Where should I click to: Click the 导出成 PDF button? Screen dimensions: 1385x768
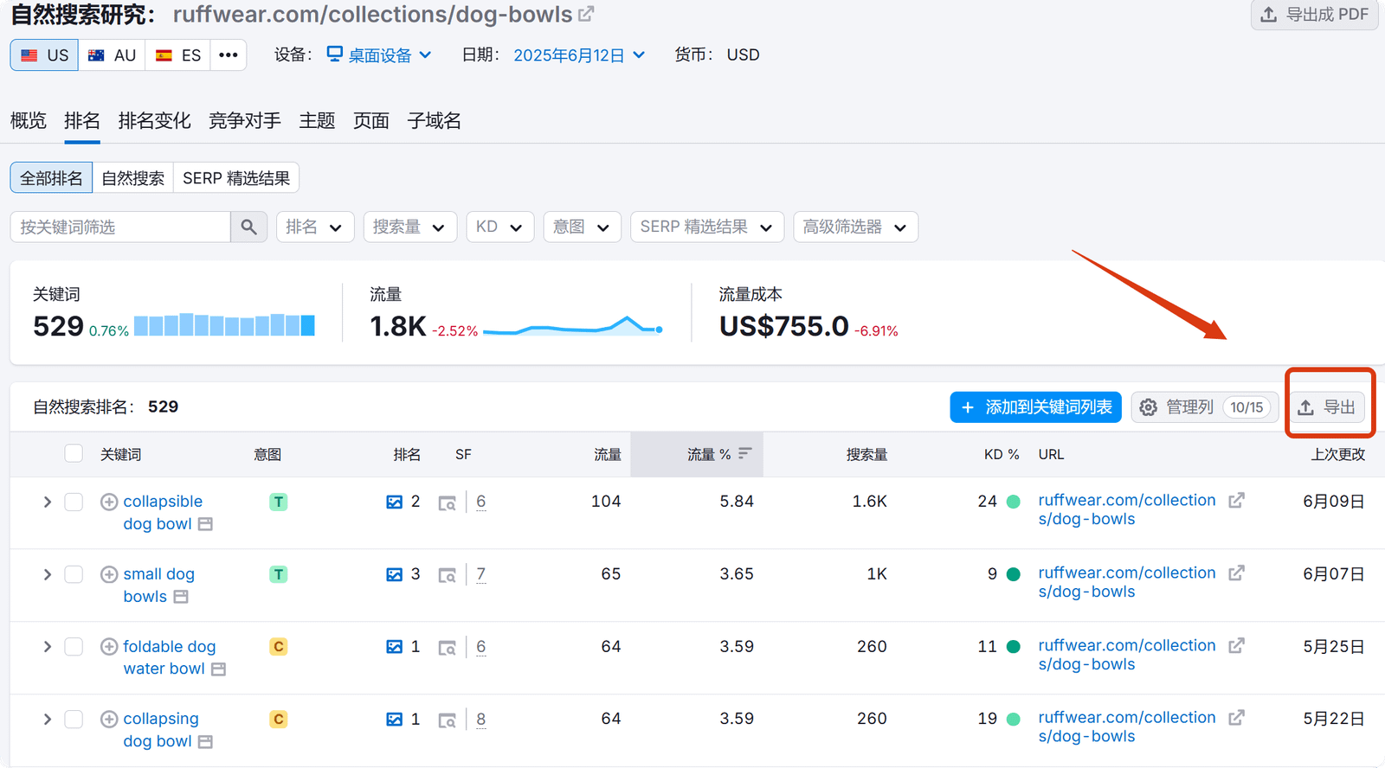1315,15
